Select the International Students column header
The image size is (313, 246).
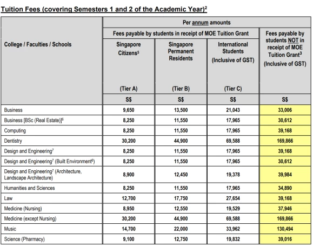point(233,52)
